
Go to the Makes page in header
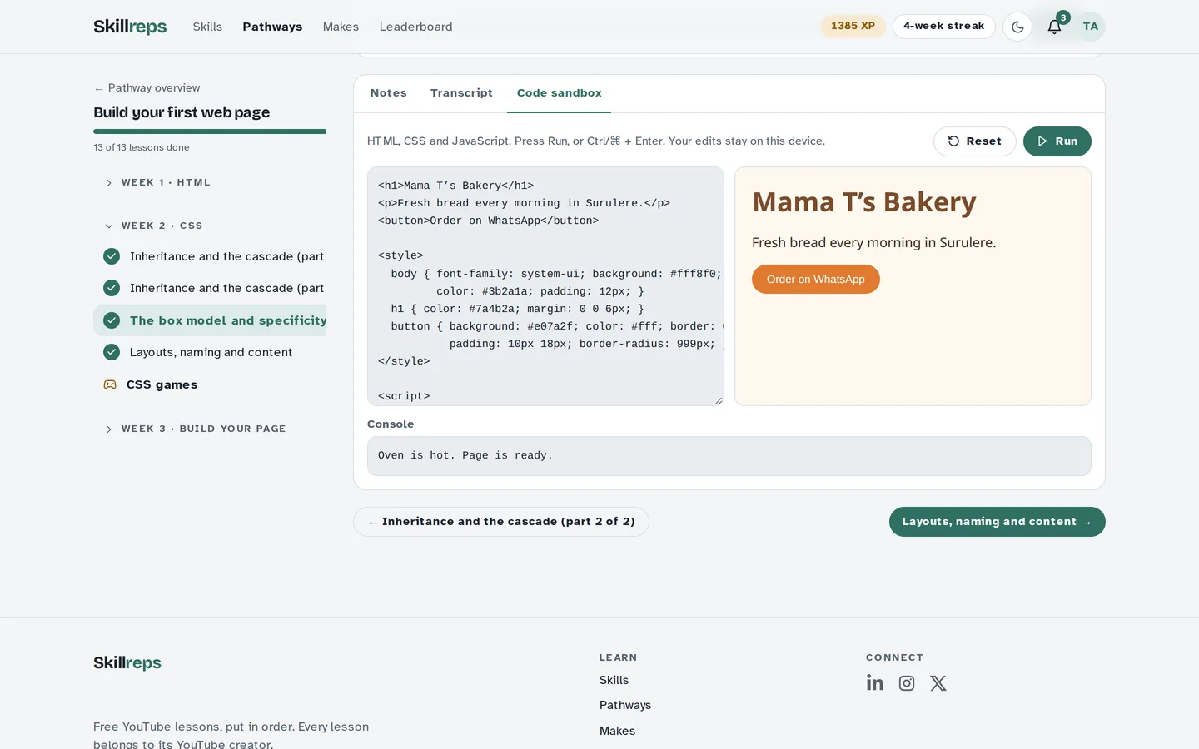tap(341, 27)
